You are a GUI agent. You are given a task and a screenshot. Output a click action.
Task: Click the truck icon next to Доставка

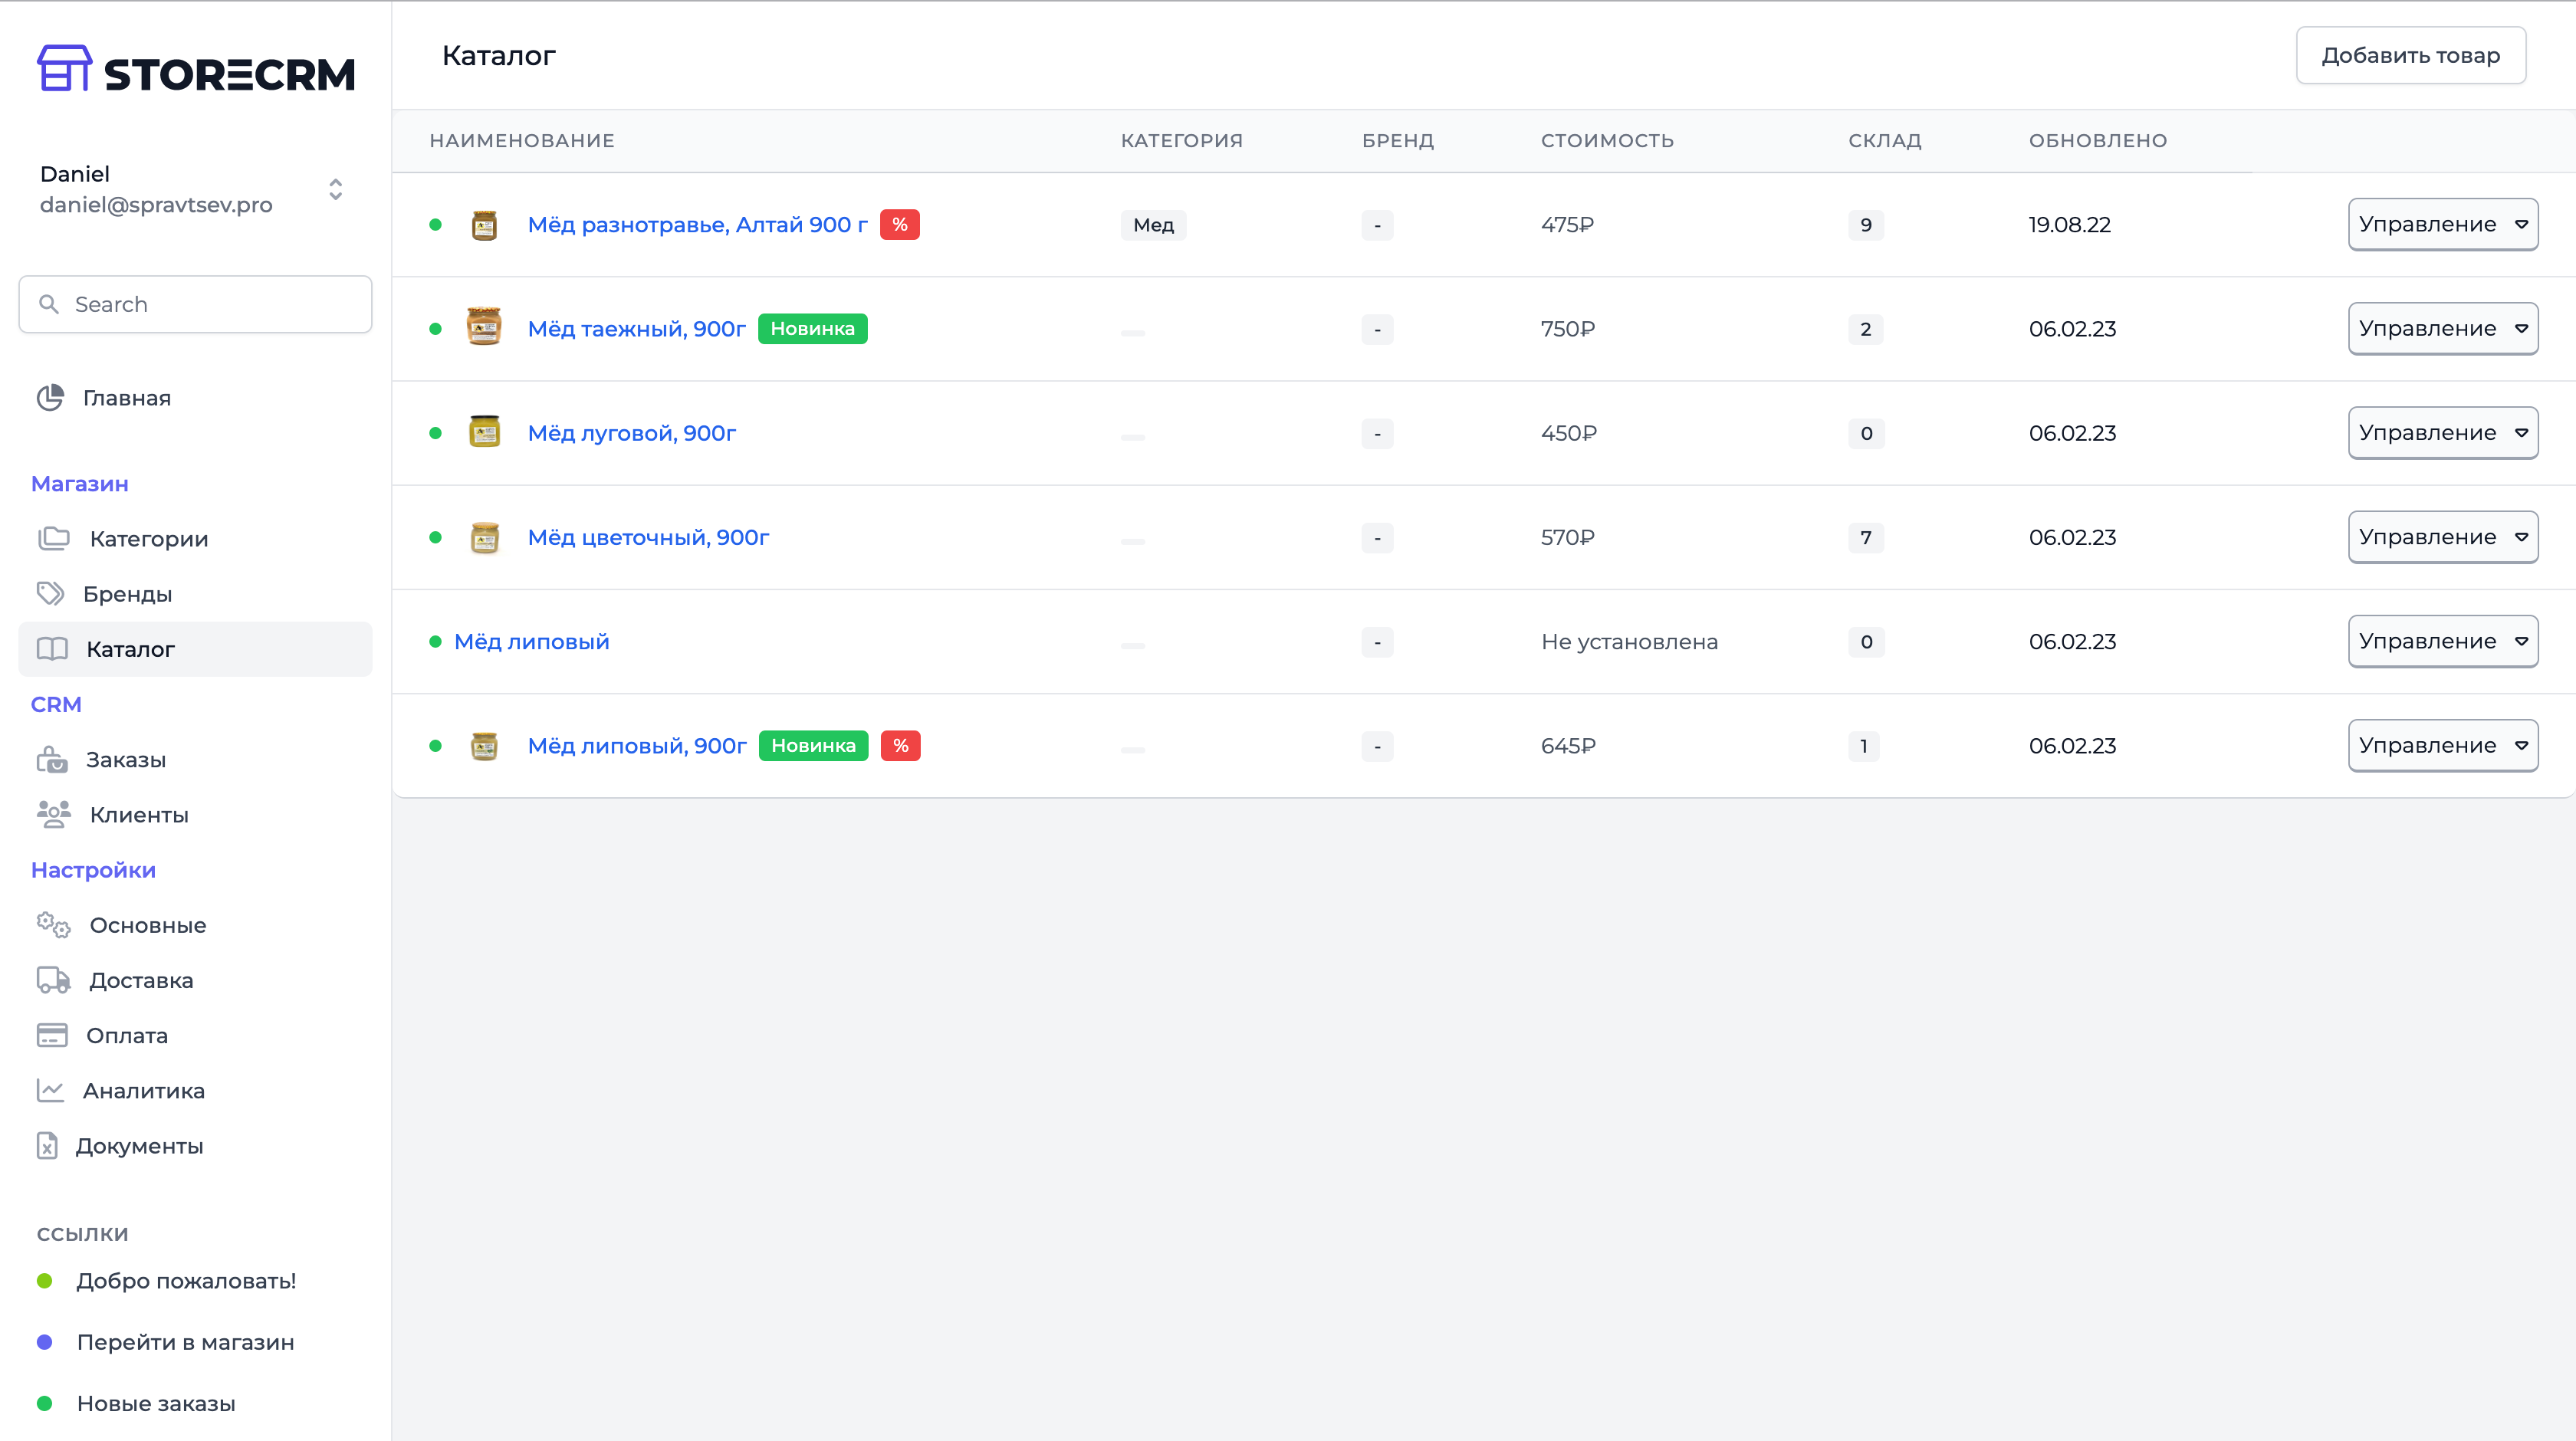pyautogui.click(x=54, y=980)
